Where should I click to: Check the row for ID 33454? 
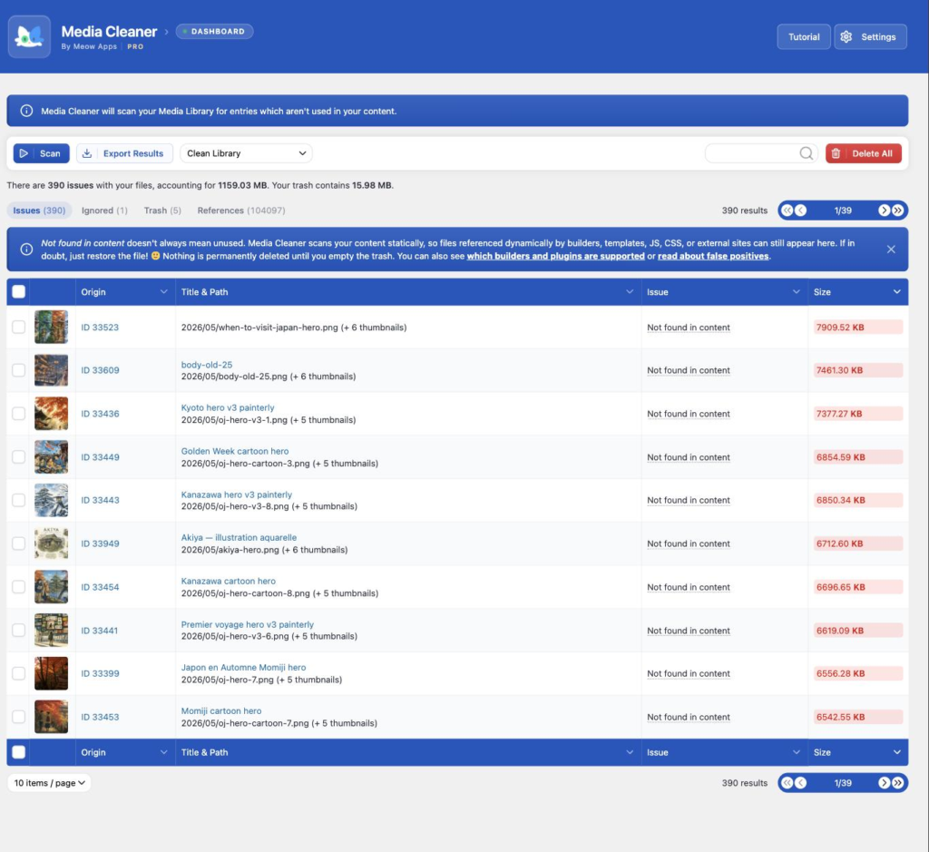point(19,586)
